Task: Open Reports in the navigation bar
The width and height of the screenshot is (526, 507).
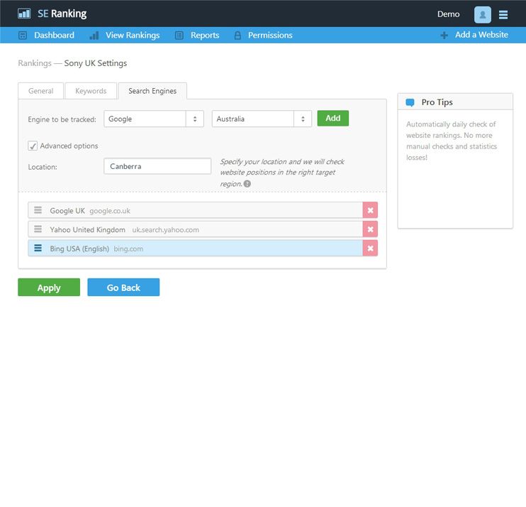Action: (x=205, y=36)
